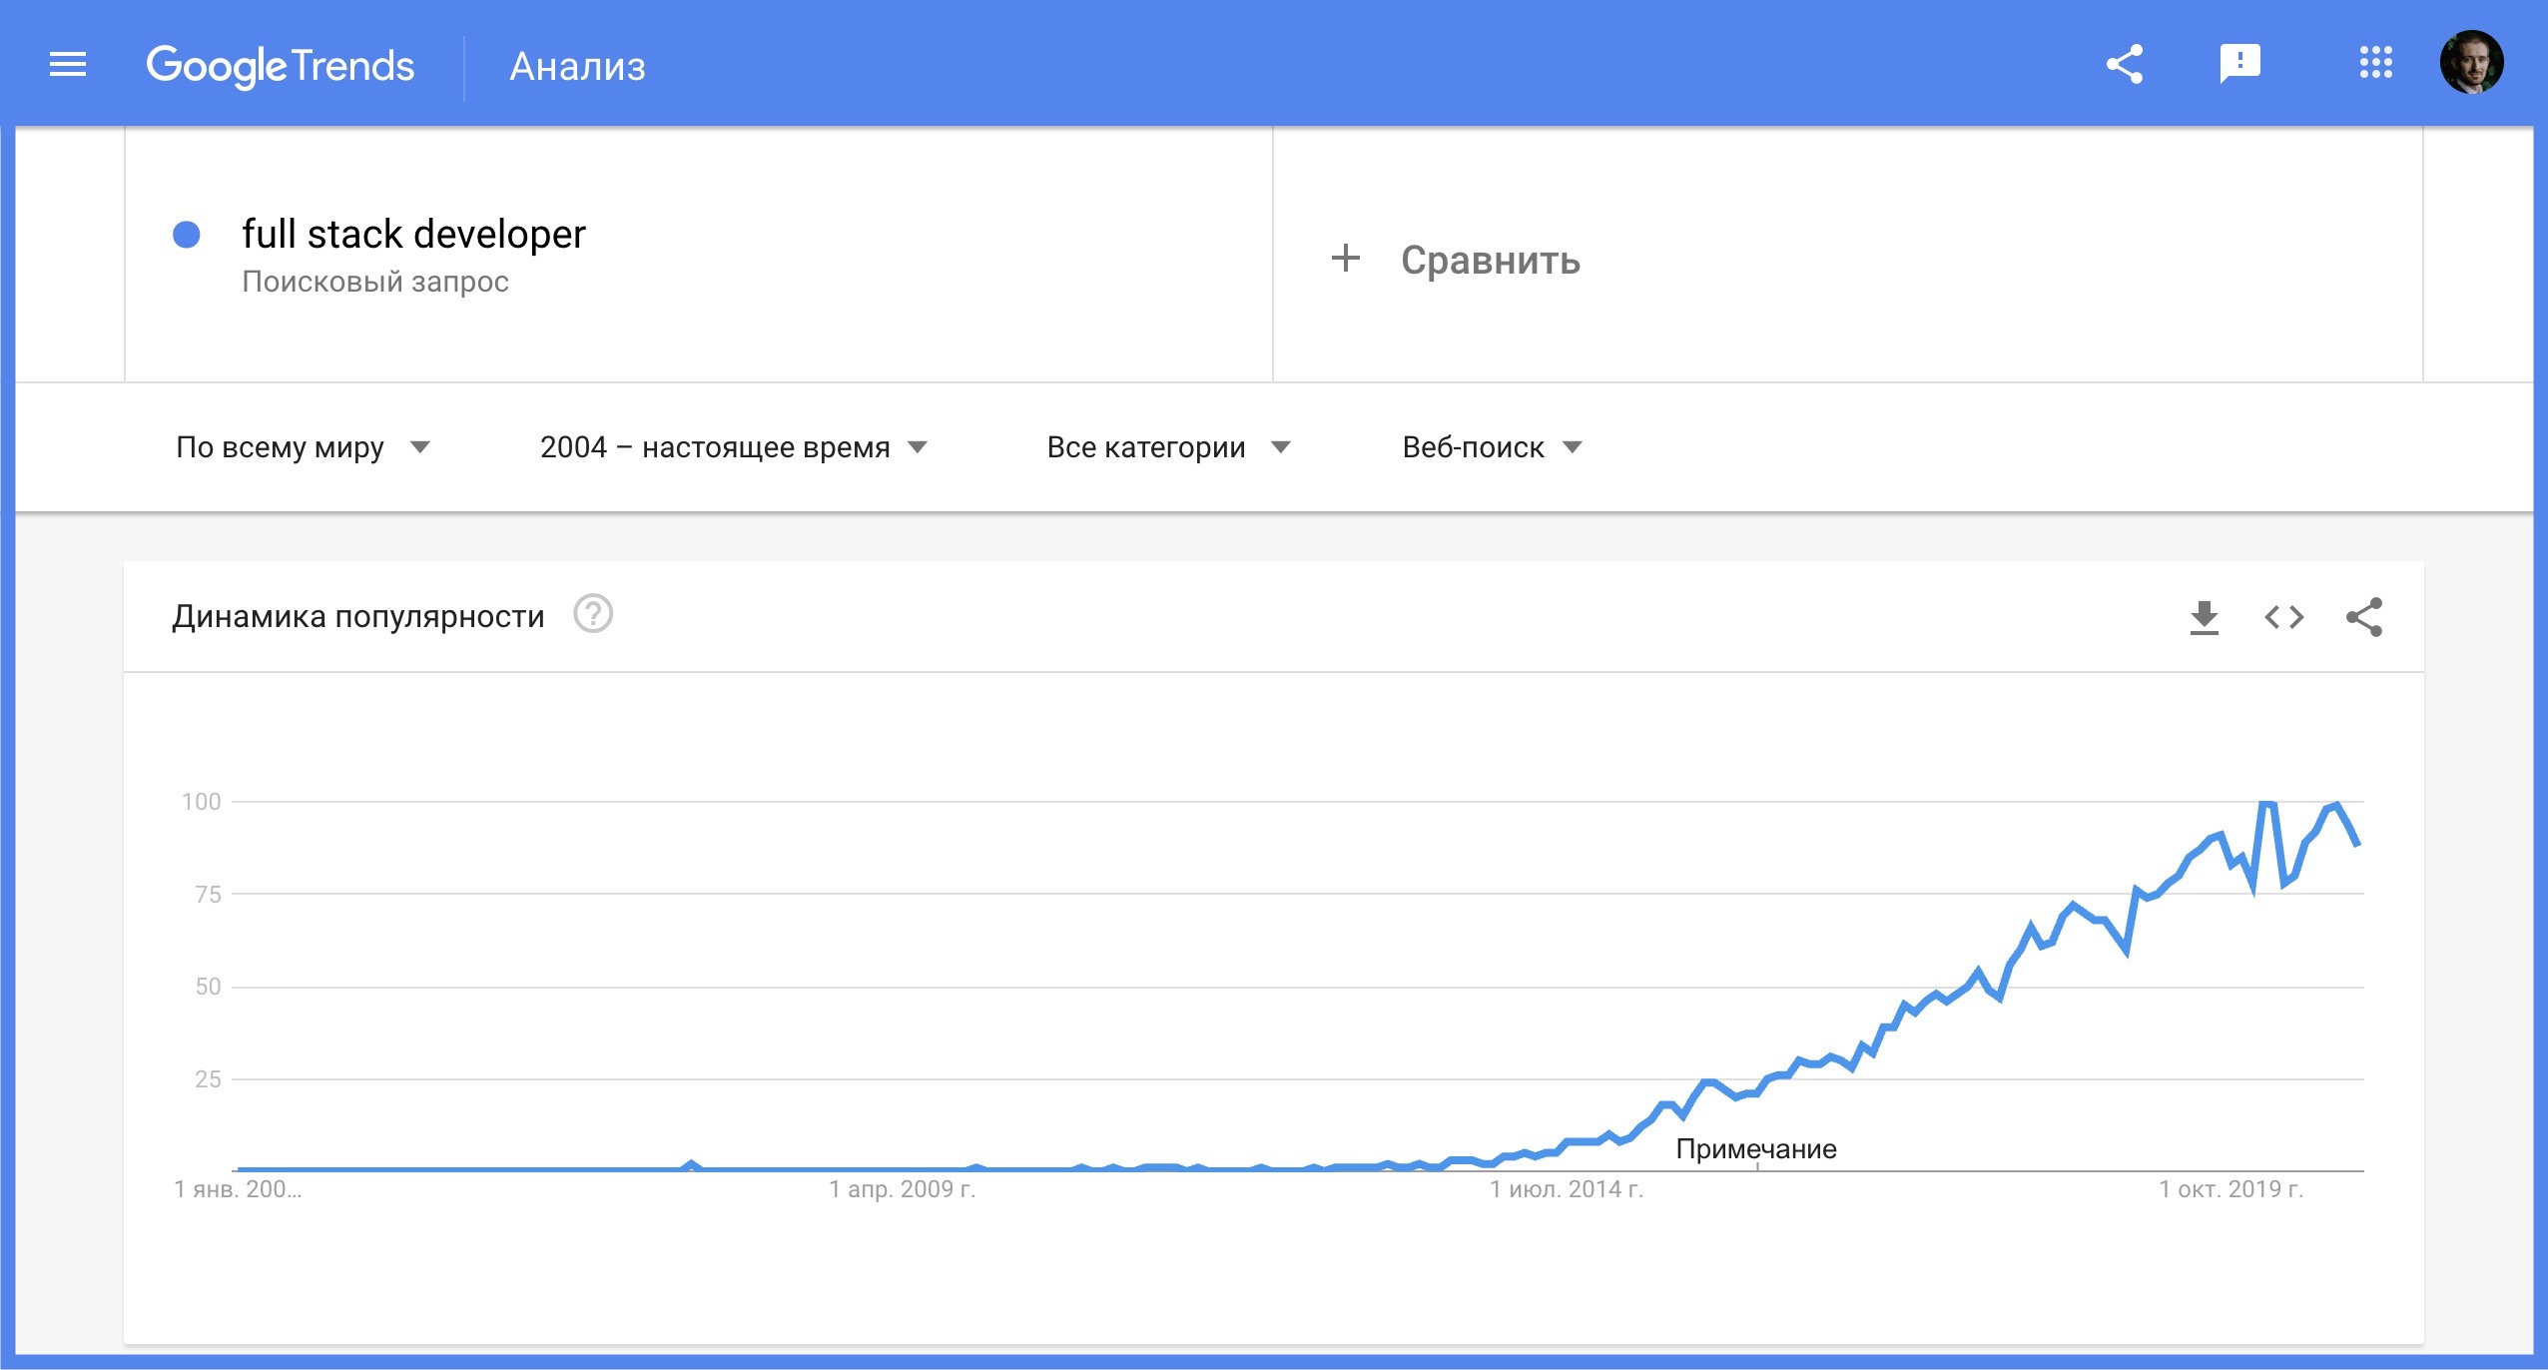Open the embed code icon for the chart
Screen dimensions: 2548x1370
click(x=2286, y=617)
